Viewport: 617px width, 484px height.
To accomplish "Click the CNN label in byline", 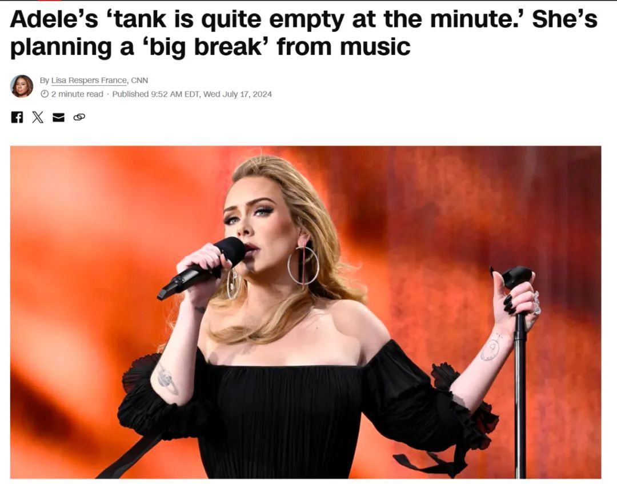I will (139, 80).
